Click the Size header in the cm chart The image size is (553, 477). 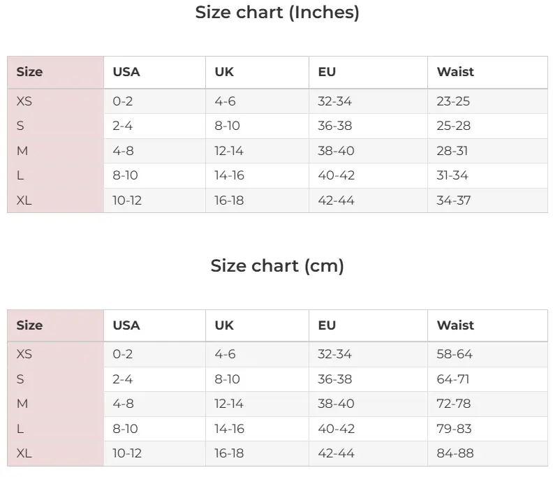point(29,325)
